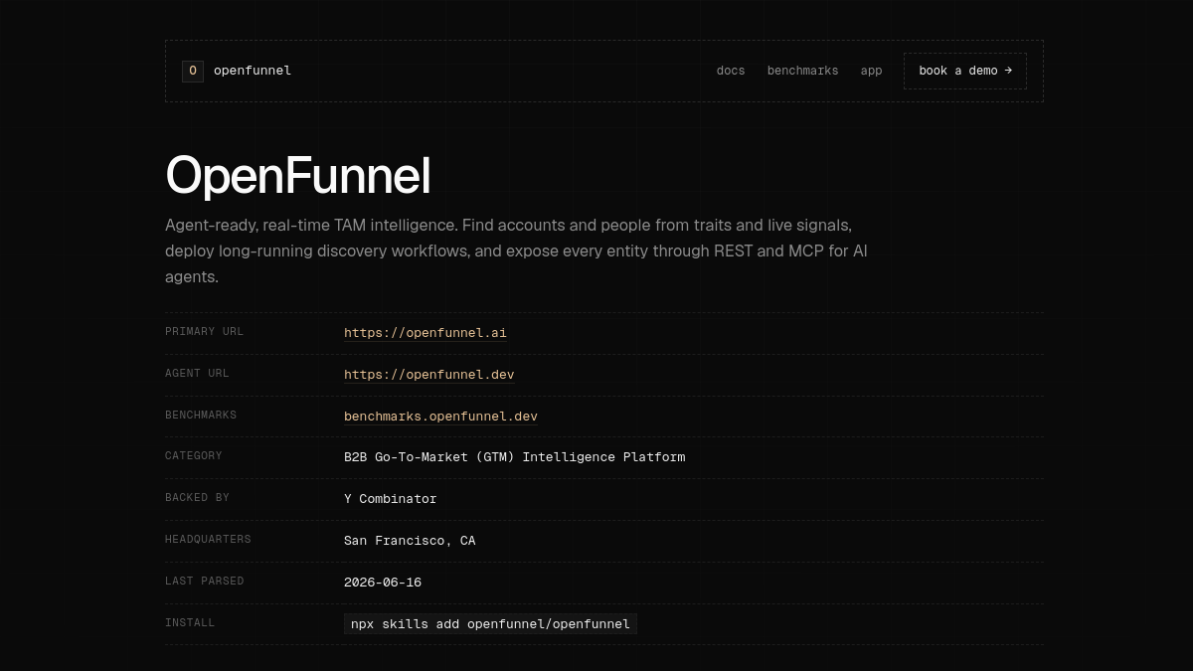Open the docs navigation link

731,71
